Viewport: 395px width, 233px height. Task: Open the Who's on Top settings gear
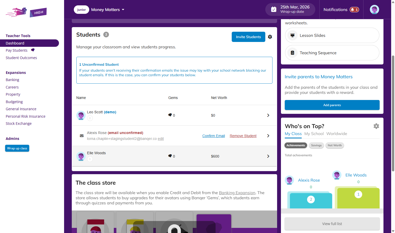(x=376, y=126)
